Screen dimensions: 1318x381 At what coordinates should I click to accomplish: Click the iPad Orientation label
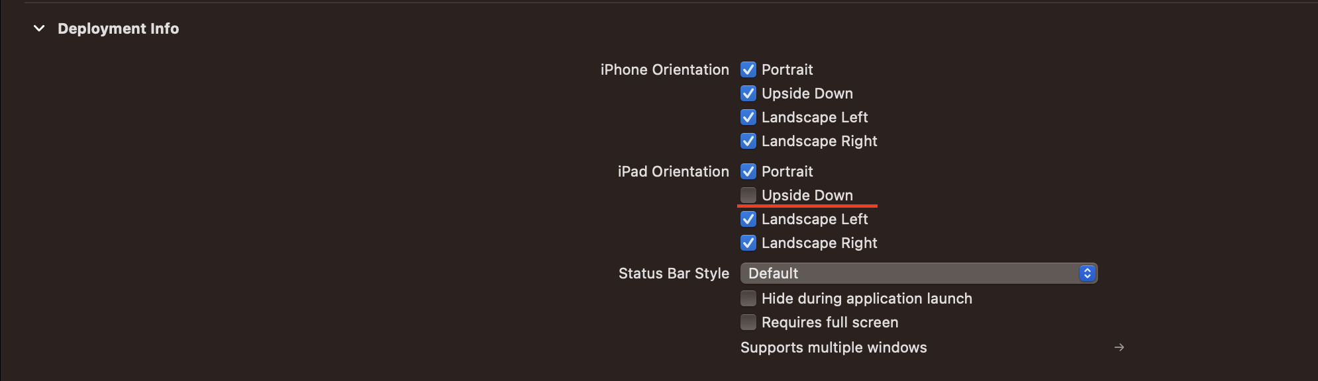tap(673, 171)
